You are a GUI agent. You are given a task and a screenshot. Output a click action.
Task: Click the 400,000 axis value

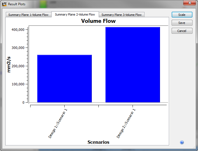point(18,30)
